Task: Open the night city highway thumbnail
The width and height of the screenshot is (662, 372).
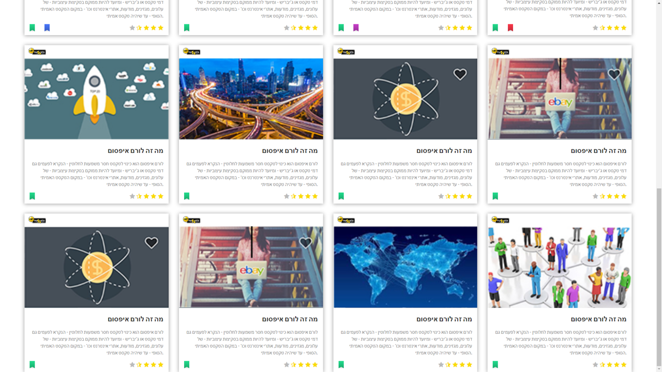Action: pyautogui.click(x=251, y=99)
